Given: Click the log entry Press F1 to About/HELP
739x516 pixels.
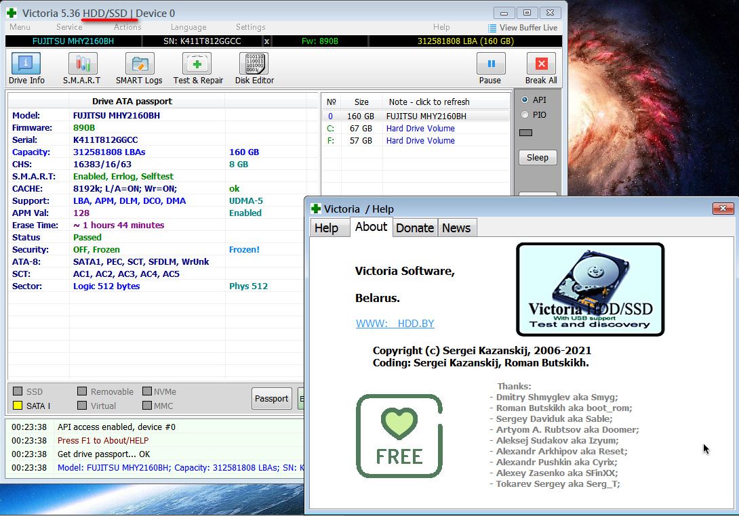Looking at the screenshot, I should tap(103, 441).
